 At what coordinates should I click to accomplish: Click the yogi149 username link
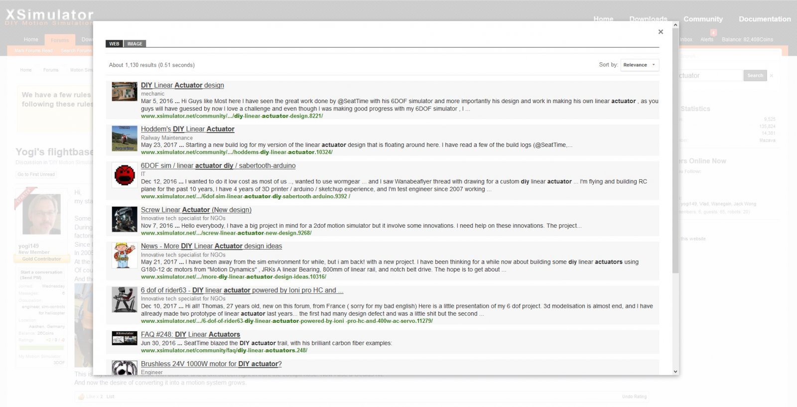click(28, 246)
